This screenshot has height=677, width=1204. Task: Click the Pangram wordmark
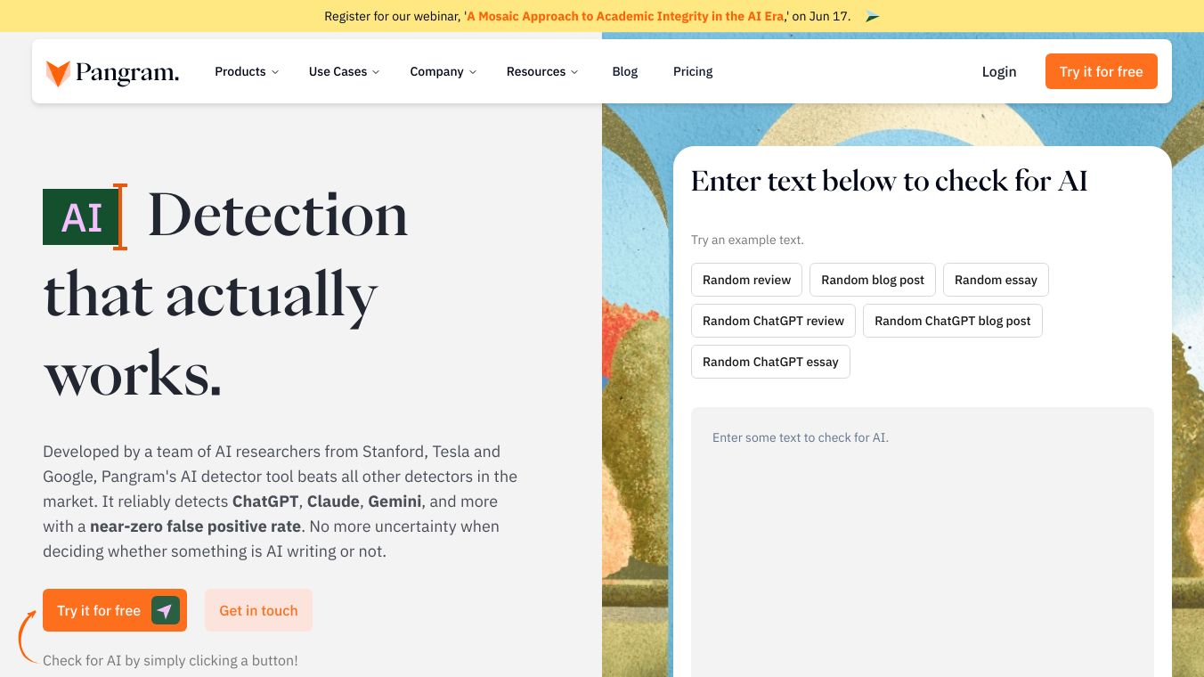(x=127, y=73)
